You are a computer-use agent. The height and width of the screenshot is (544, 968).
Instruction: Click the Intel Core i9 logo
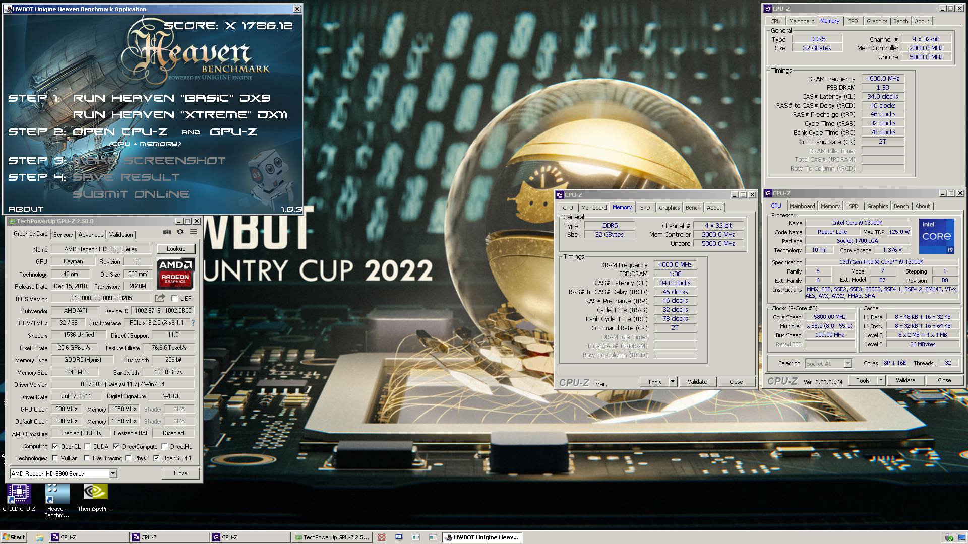(x=936, y=236)
